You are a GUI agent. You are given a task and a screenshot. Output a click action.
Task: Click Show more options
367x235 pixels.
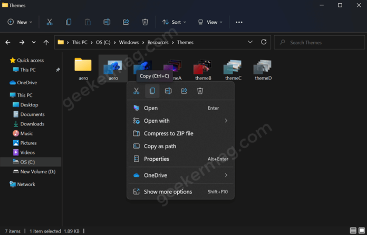point(168,192)
